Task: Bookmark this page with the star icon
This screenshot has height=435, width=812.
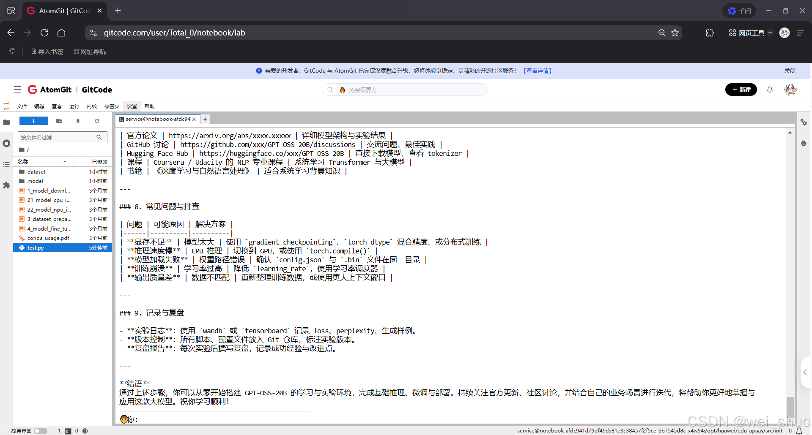Action: tap(675, 33)
